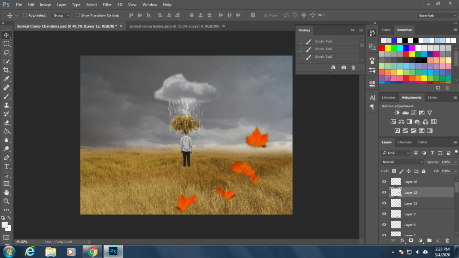Expand the Auto-Select Group dropdown

pyautogui.click(x=61, y=15)
